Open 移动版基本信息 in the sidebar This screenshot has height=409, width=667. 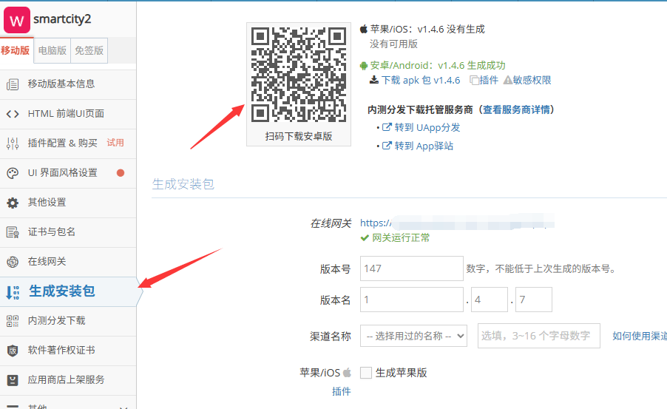61,84
